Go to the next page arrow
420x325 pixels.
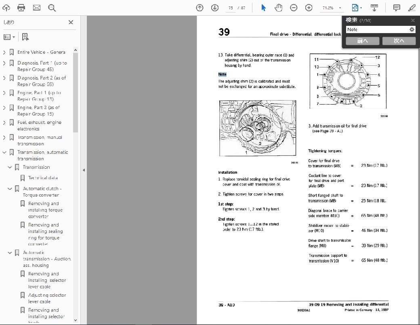(x=215, y=8)
